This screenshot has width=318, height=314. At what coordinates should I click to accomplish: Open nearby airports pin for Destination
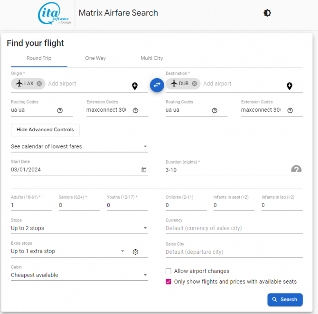click(x=290, y=86)
